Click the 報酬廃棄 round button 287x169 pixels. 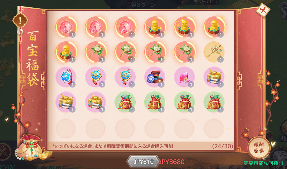[259, 148]
